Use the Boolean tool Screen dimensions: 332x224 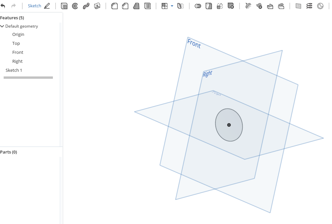[x=198, y=6]
